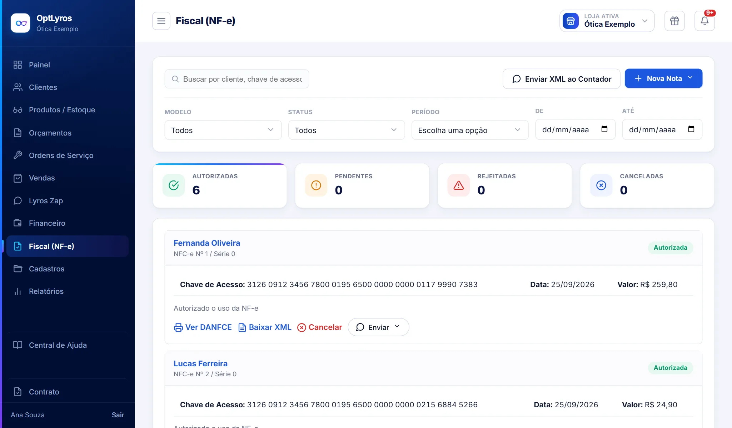Viewport: 732px width, 428px height.
Task: Open calendar picker in DE date field
Action: click(x=604, y=129)
